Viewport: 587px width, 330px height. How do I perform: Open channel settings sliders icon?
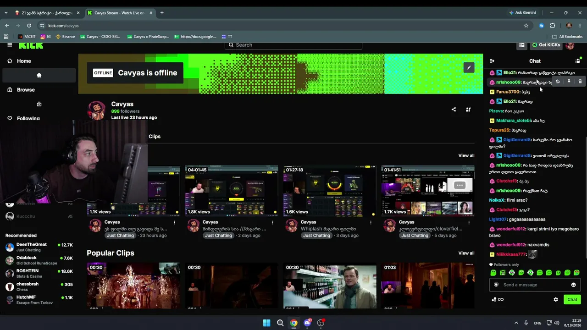tap(468, 110)
